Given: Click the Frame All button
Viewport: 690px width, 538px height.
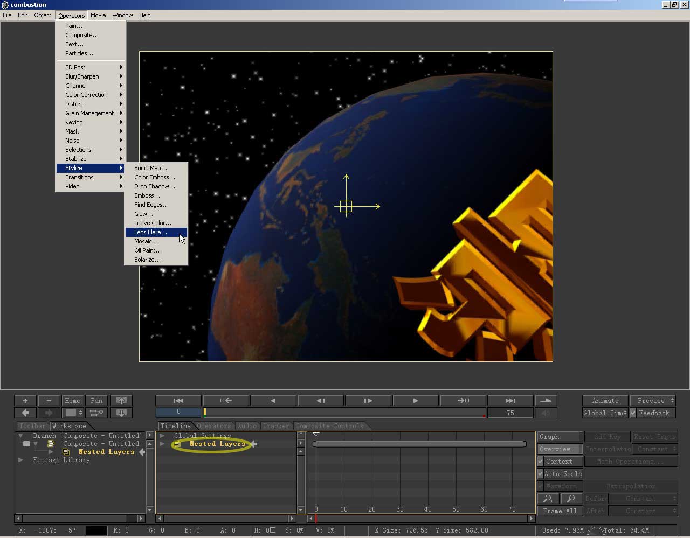Looking at the screenshot, I should coord(560,511).
